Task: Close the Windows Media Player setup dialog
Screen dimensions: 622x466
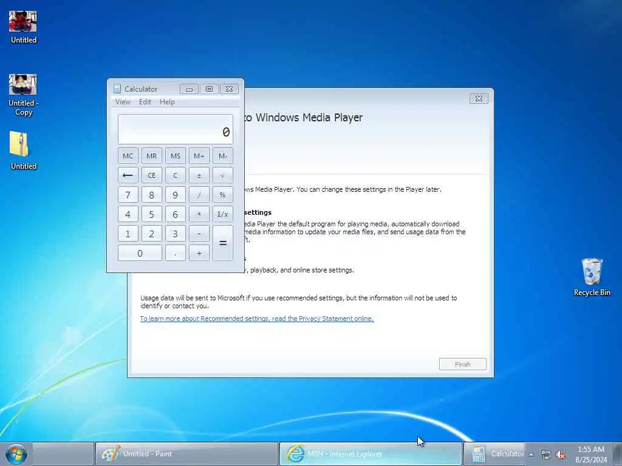Action: point(479,99)
